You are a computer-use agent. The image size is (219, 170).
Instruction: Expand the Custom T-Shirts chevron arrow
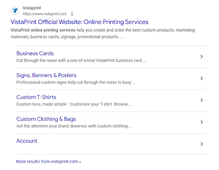pos(201,100)
